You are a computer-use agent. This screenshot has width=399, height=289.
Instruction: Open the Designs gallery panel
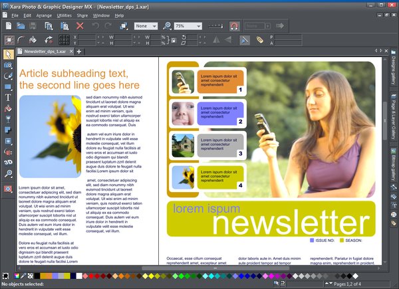pos(394,68)
